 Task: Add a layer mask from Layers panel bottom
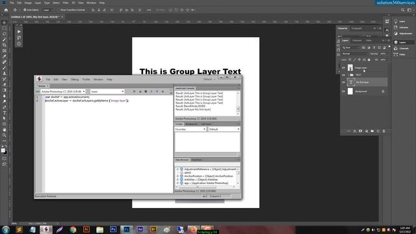[360, 131]
